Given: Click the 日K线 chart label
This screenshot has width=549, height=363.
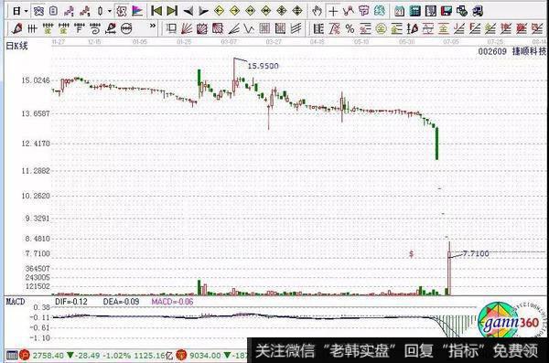Looking at the screenshot, I should (x=16, y=46).
